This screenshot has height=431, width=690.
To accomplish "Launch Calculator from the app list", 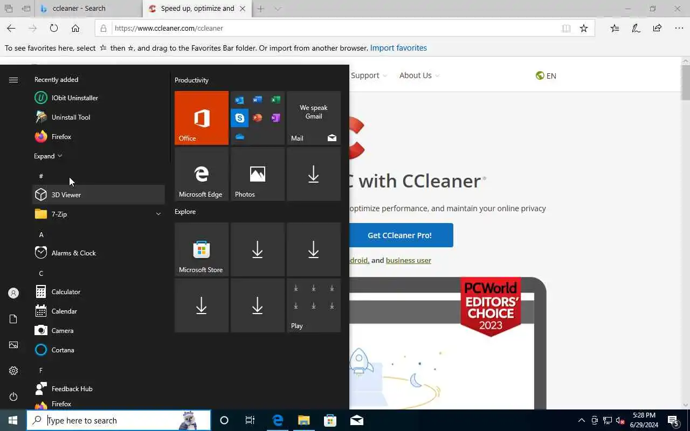I will coord(99,291).
